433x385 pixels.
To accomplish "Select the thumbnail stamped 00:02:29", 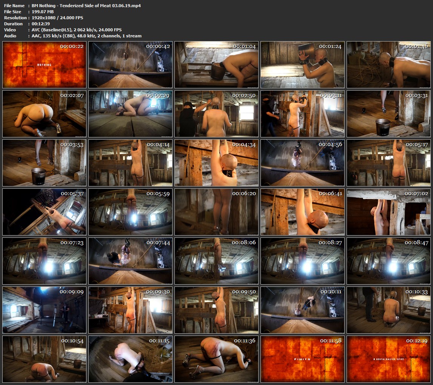I will [130, 114].
